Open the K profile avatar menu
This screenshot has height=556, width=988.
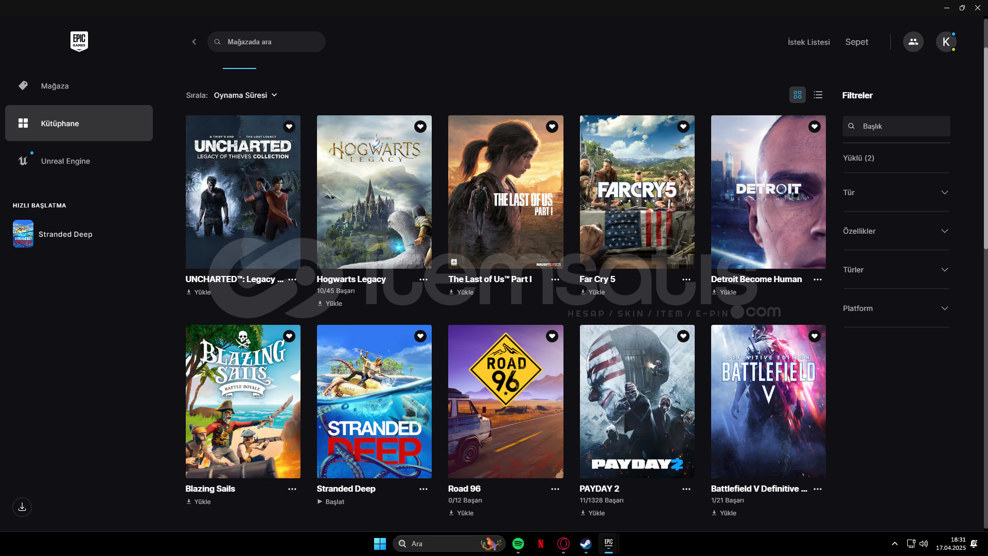pos(946,42)
